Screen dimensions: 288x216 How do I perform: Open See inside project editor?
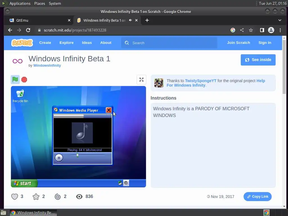pos(258,60)
